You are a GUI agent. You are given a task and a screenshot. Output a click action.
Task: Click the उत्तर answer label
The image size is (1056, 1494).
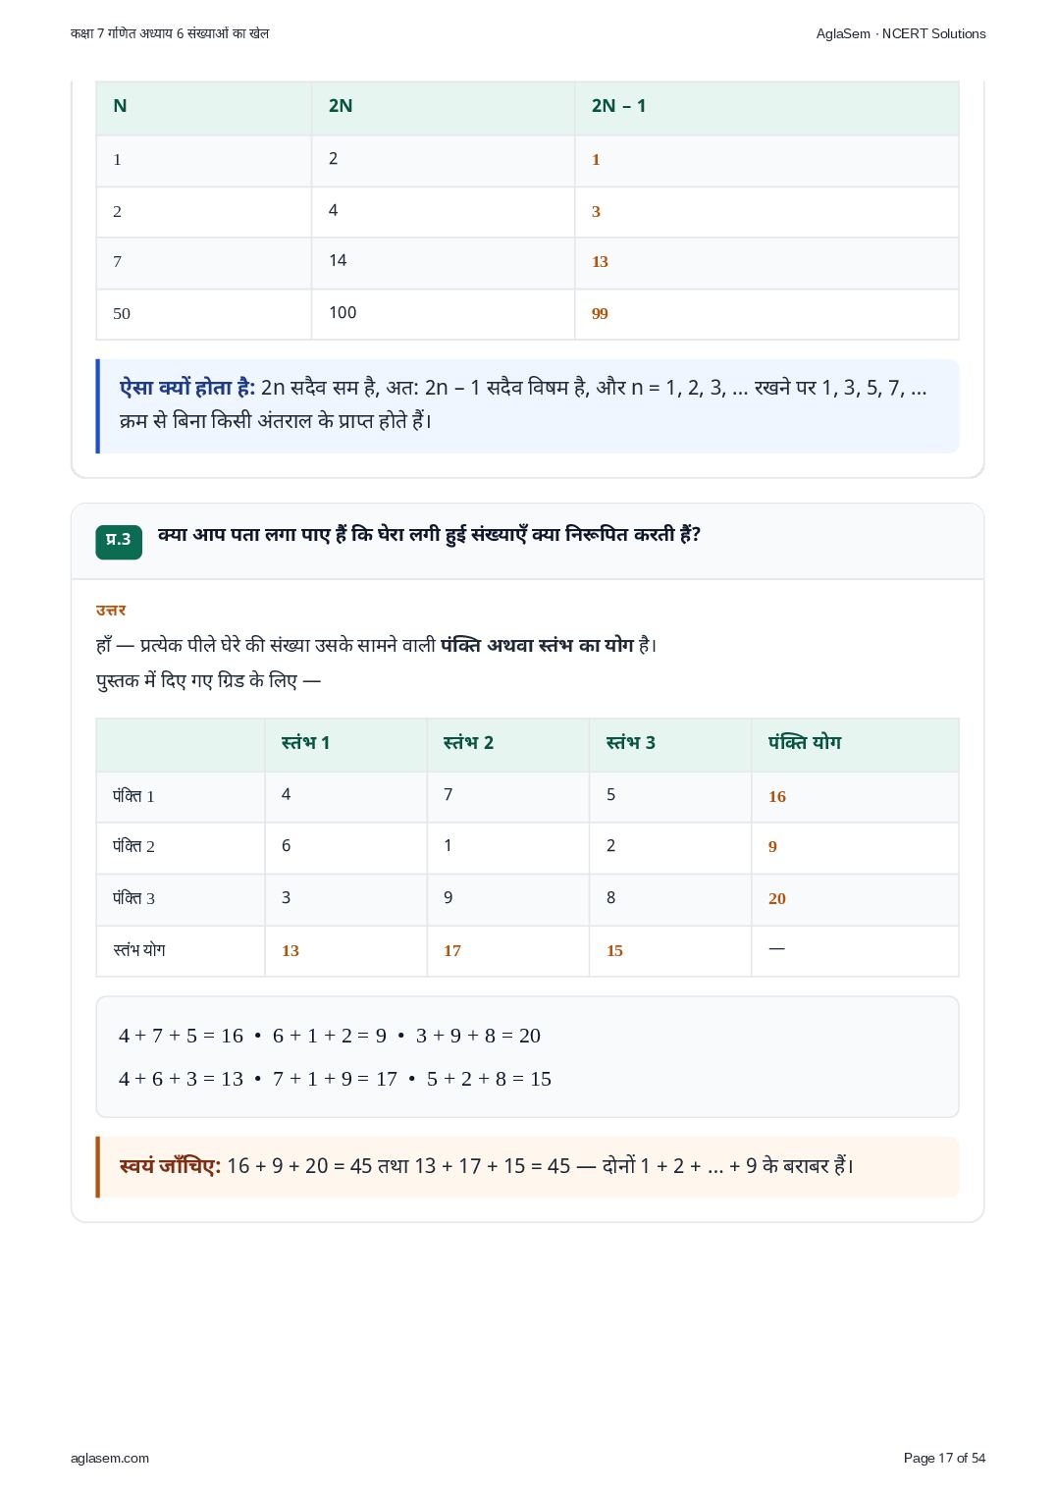coord(111,611)
